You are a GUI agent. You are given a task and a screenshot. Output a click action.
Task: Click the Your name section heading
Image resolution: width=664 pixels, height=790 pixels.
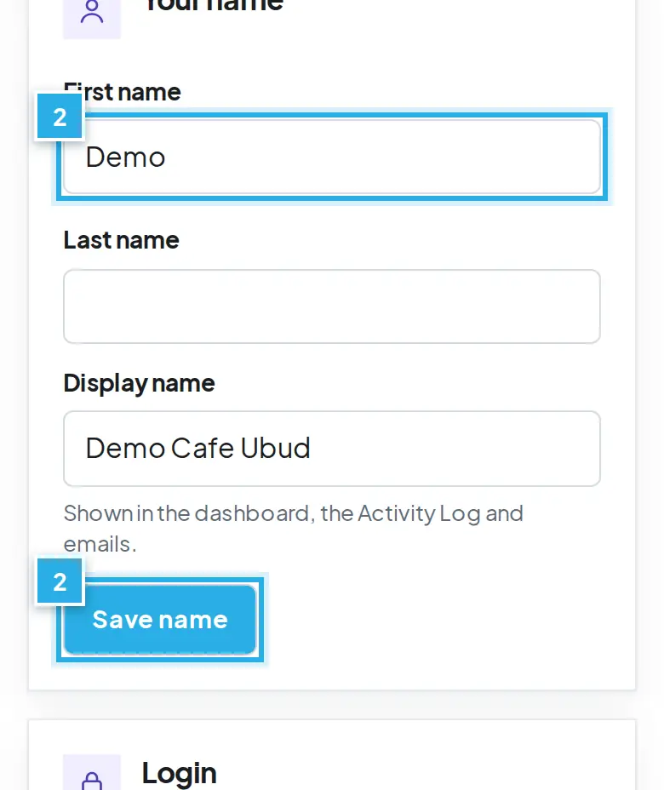[214, 5]
